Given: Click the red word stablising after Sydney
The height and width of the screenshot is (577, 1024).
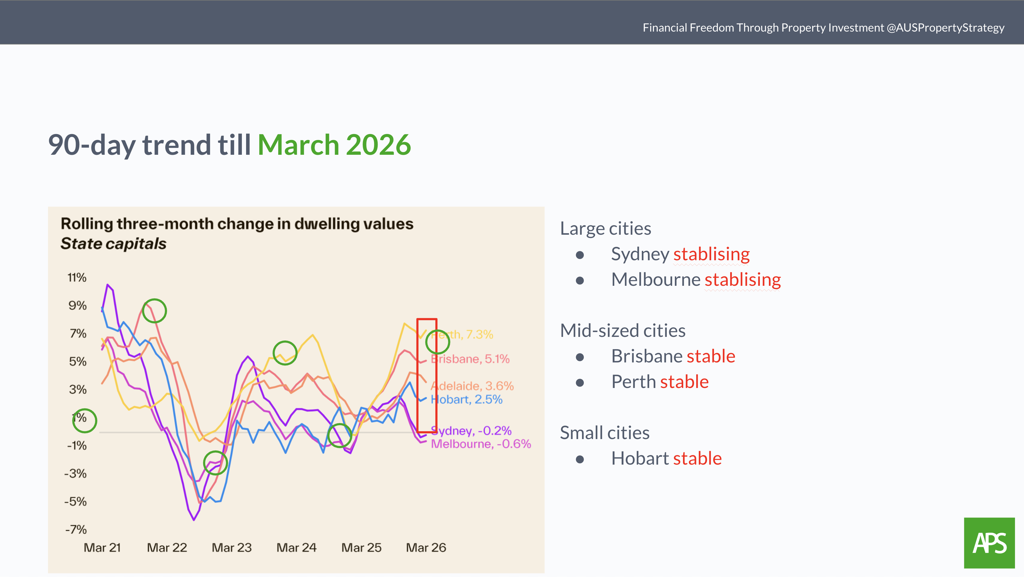Looking at the screenshot, I should pyautogui.click(x=712, y=254).
